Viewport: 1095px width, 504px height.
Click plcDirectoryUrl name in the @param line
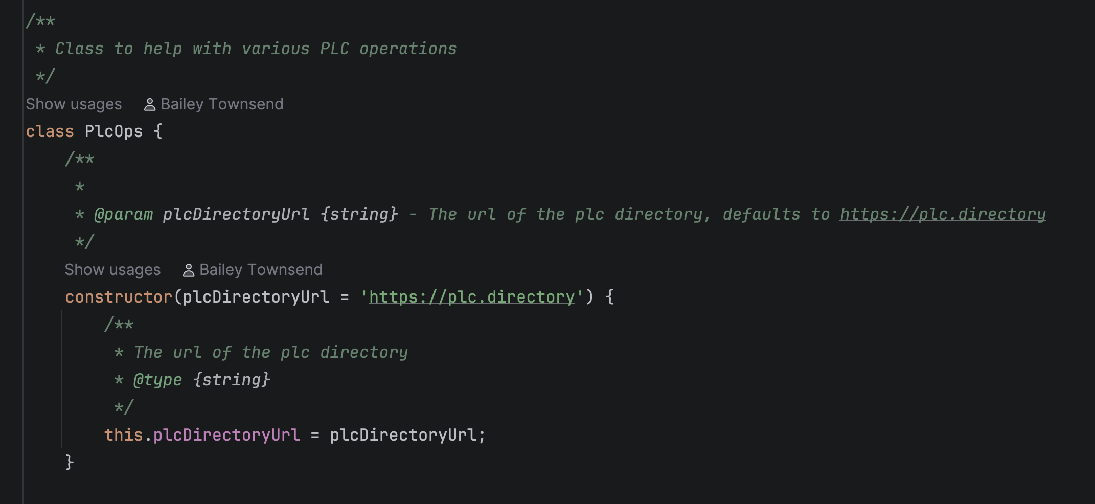click(x=236, y=214)
